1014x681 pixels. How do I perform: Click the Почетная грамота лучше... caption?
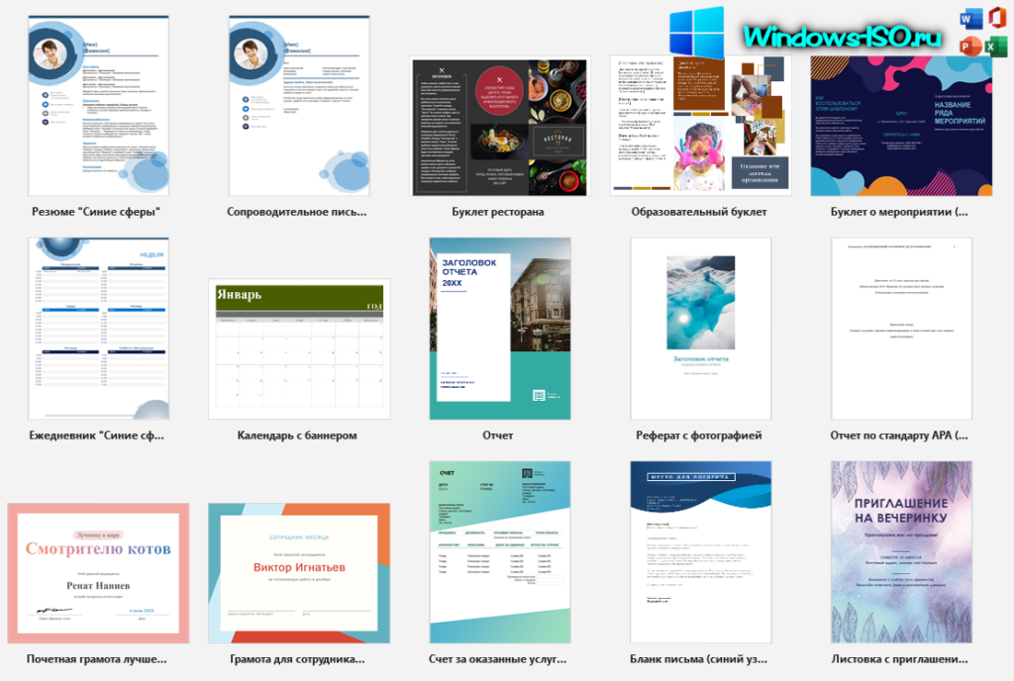(x=96, y=659)
